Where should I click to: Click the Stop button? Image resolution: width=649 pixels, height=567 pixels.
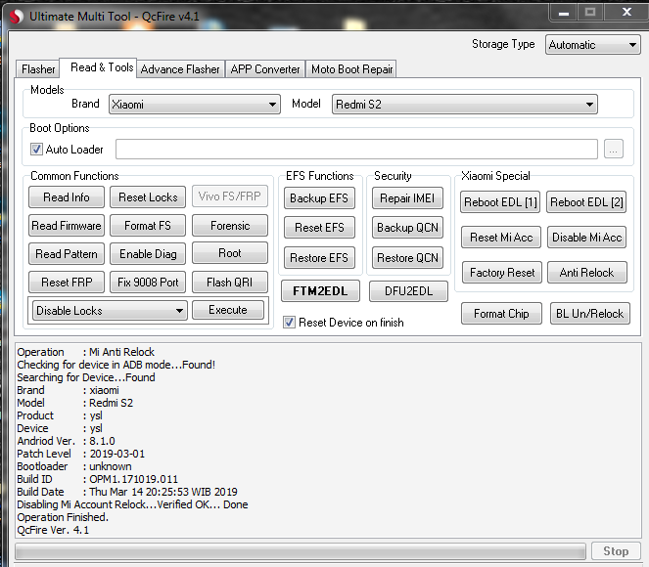click(x=616, y=551)
